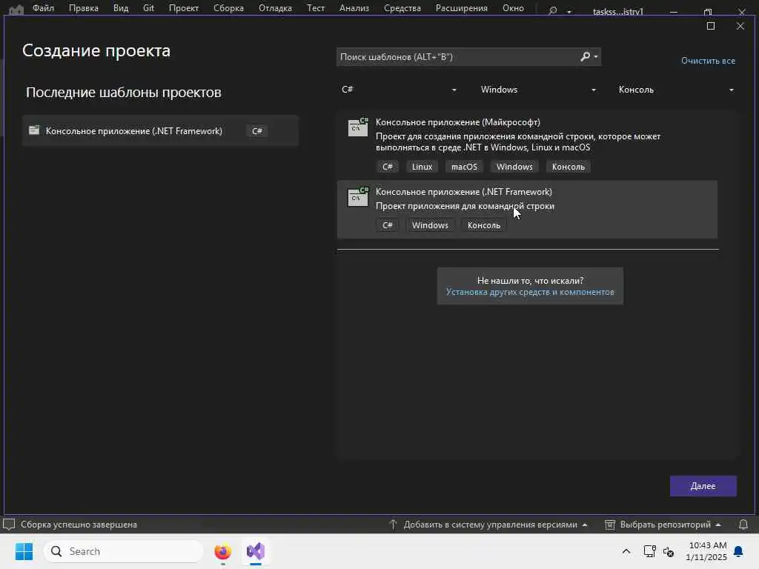Click Windows tag on .NET Framework template

coord(430,225)
